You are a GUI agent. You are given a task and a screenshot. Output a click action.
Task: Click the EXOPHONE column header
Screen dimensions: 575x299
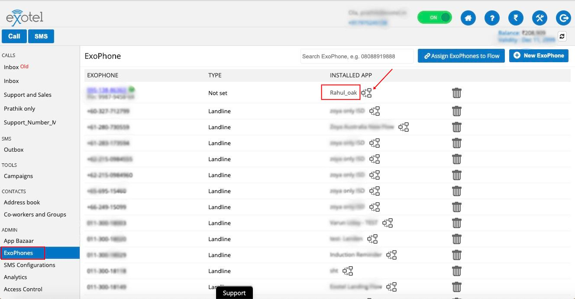103,75
